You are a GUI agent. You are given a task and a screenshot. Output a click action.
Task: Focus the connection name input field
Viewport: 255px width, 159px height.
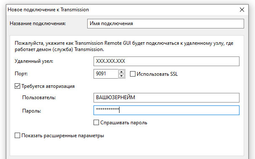click(166, 24)
